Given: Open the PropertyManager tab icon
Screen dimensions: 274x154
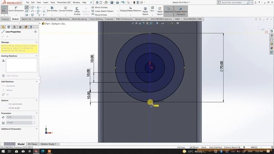Looking at the screenshot, I should click(9, 27).
